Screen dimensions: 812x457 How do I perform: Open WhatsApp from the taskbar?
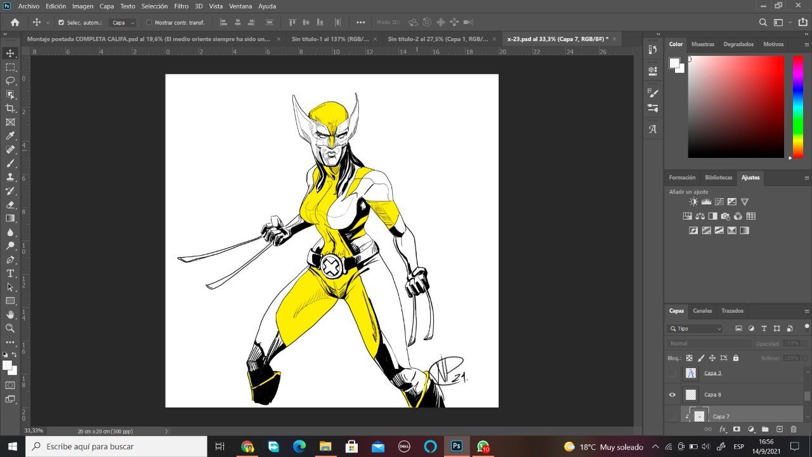(x=483, y=447)
